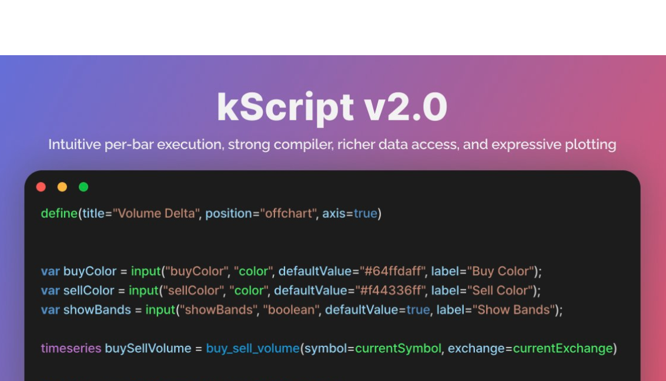The image size is (666, 381).
Task: Click the red close dot in code window
Action: [41, 187]
